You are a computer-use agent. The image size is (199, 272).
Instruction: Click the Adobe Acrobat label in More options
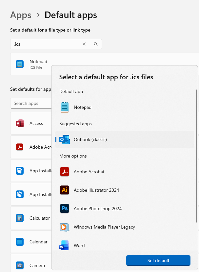tap(89, 172)
